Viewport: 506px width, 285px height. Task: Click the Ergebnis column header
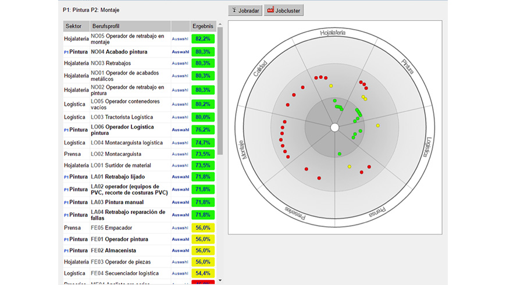pos(203,26)
